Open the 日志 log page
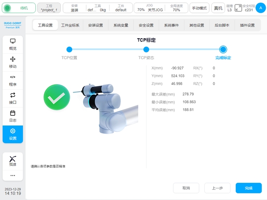 point(13,116)
